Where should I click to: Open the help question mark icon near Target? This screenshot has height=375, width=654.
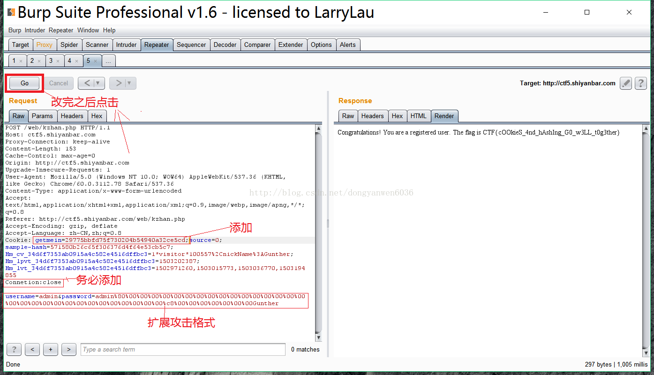click(641, 83)
